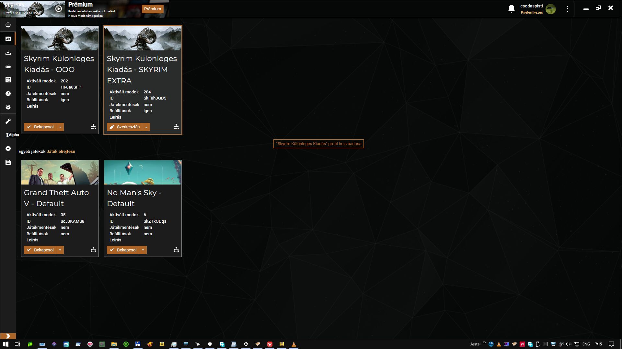Screen dimensions: 622x349
Task: Click the Játék elrejtése link
Action: [x=61, y=152]
